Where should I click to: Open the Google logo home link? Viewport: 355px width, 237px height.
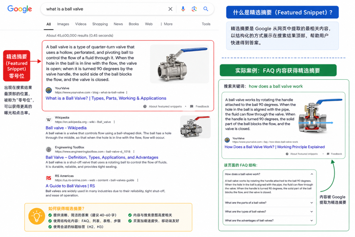point(20,9)
